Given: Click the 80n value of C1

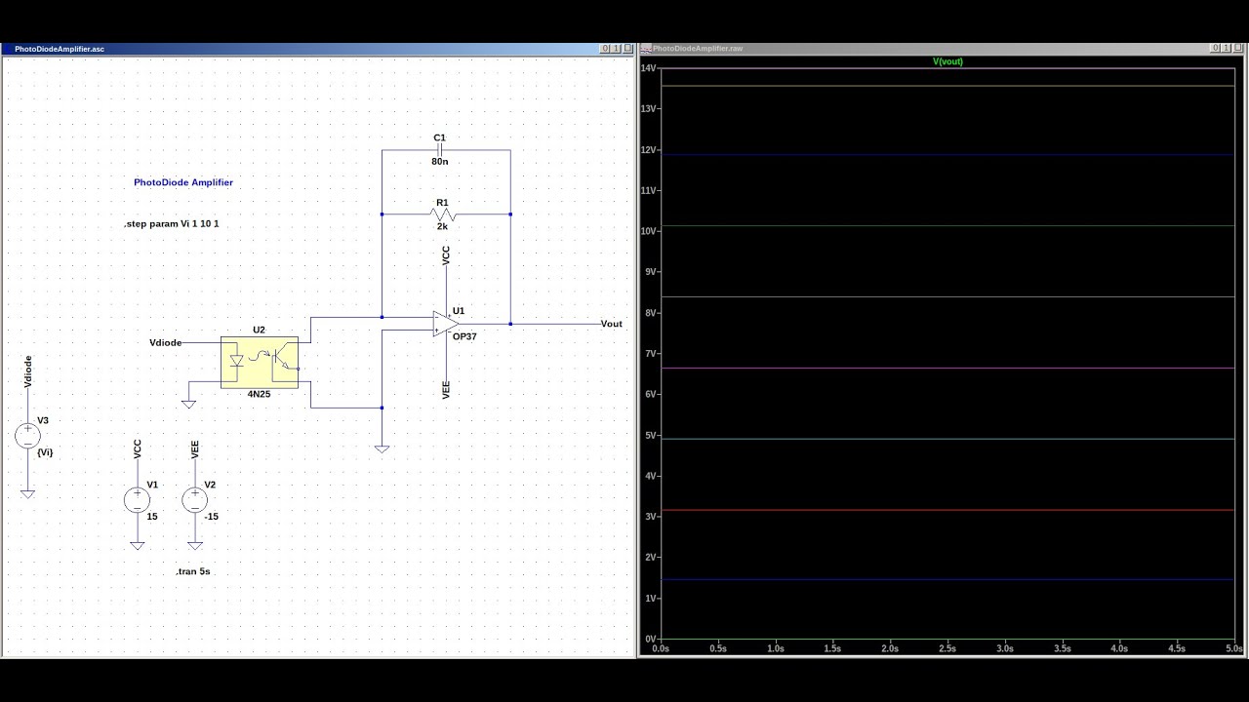Looking at the screenshot, I should pos(440,162).
